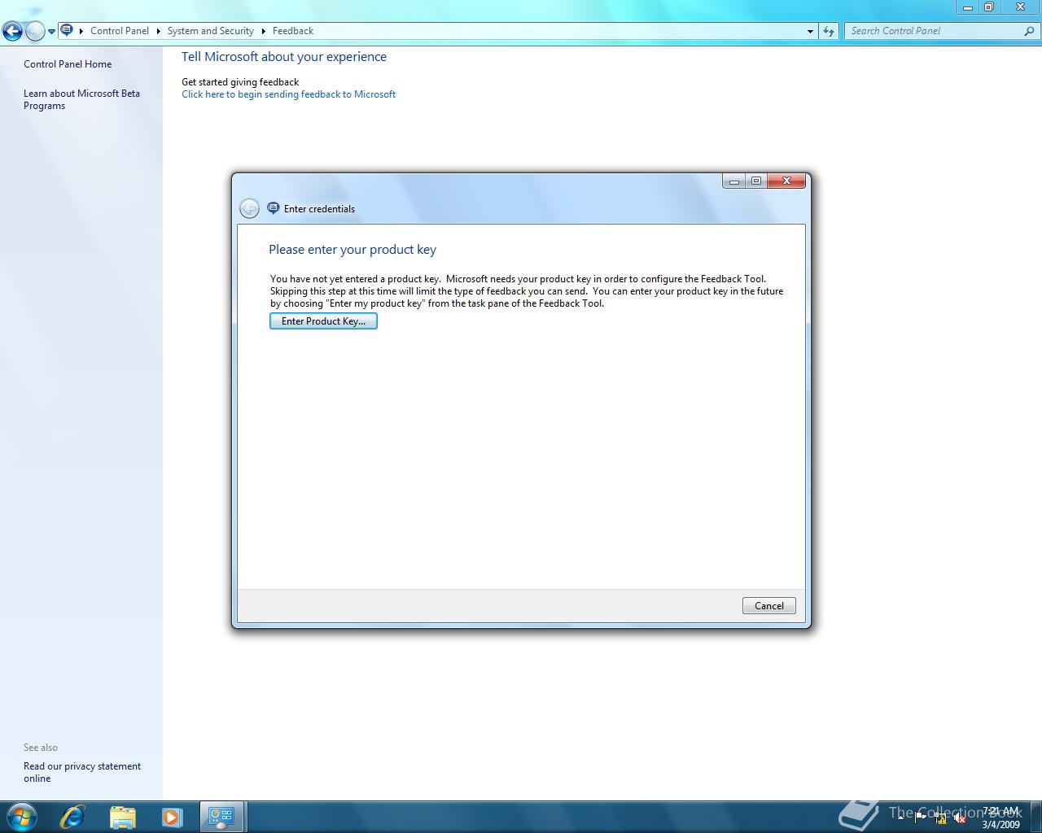Click 'Get started giving feedback' text
Viewport: 1042px width, 833px height.
(240, 82)
